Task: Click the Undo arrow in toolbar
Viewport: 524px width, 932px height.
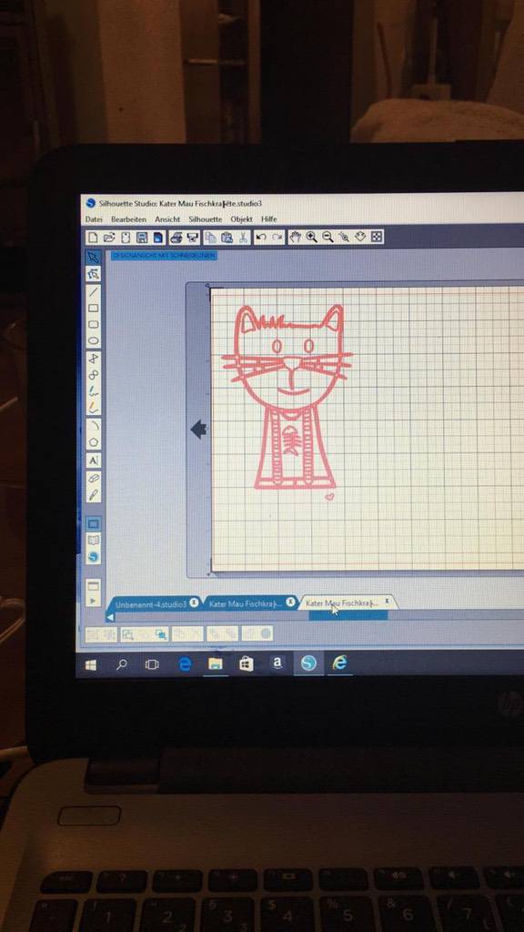Action: tap(261, 238)
